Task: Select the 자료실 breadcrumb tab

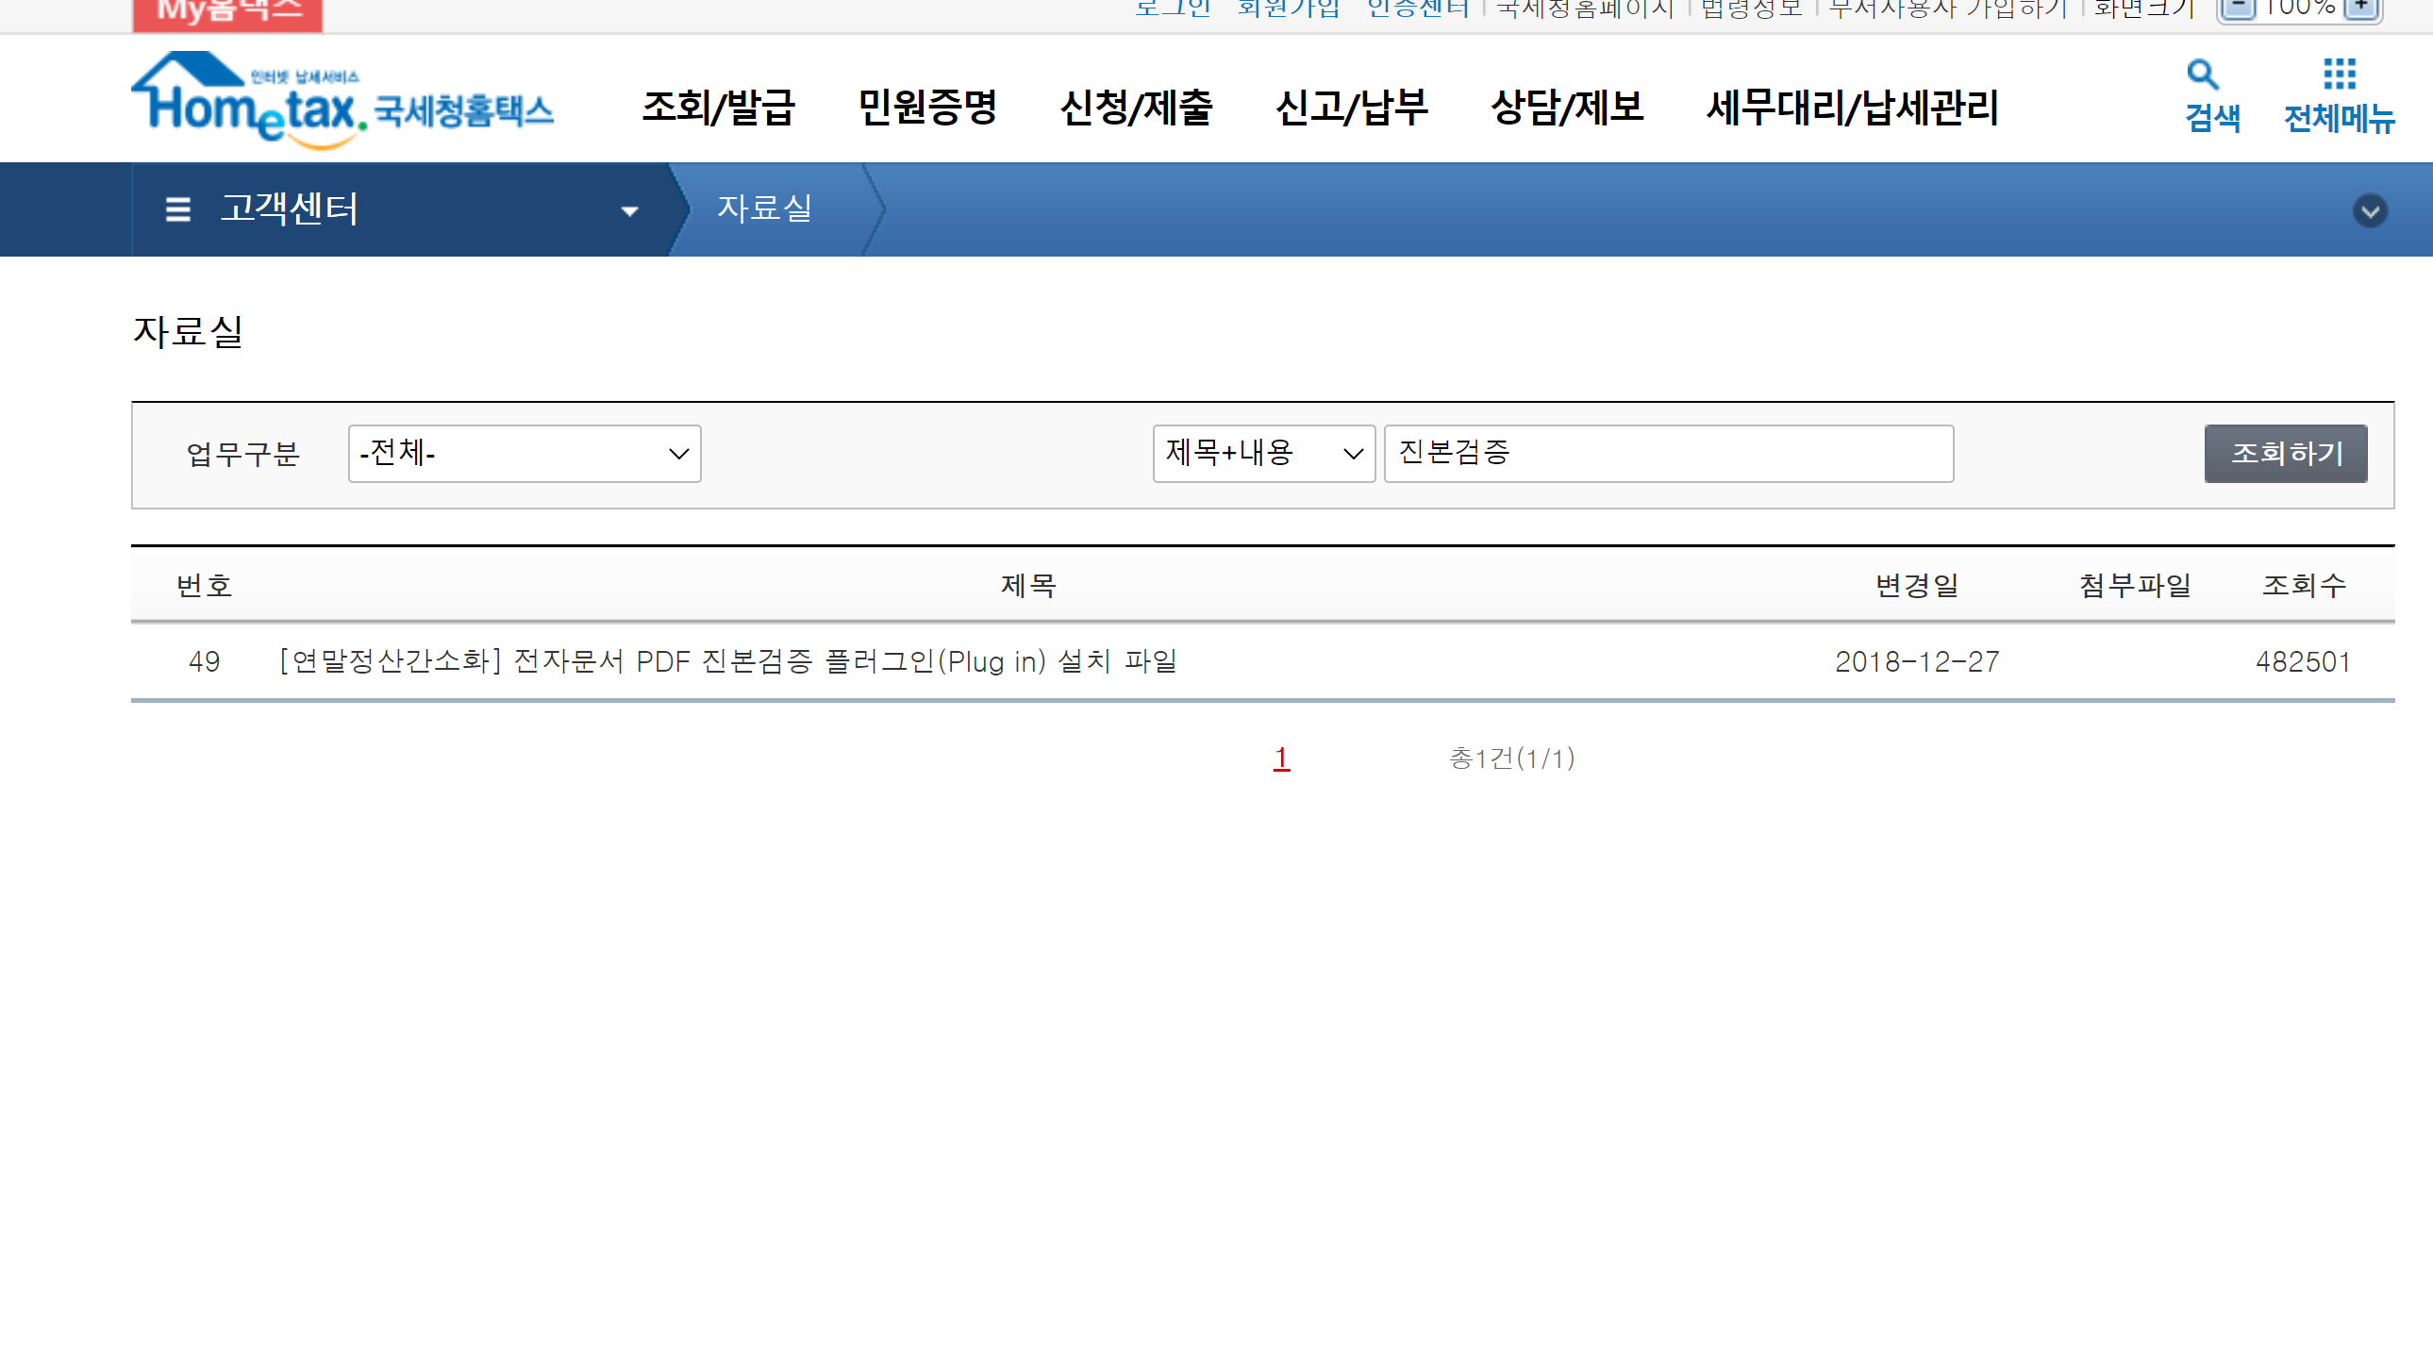Action: (764, 208)
